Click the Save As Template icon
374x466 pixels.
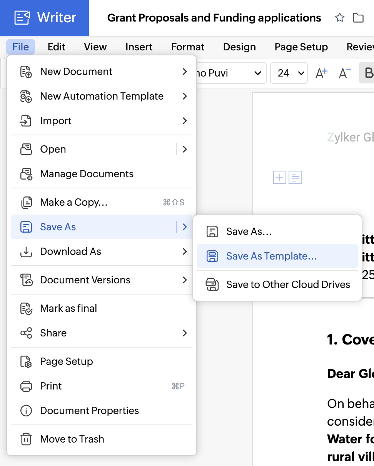[212, 256]
